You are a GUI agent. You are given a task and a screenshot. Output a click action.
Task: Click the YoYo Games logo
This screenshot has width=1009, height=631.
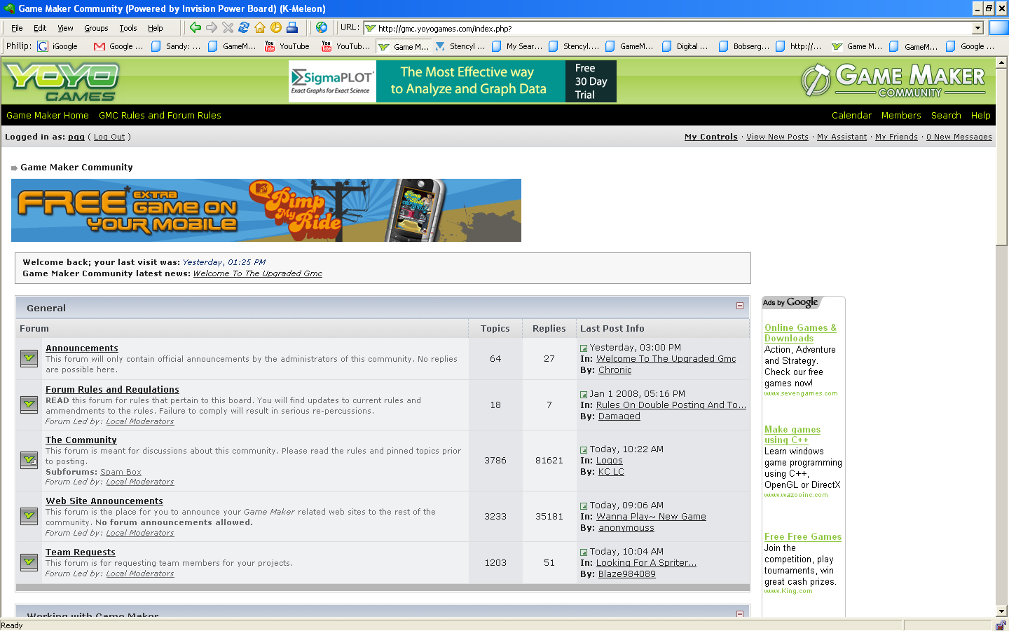point(62,81)
